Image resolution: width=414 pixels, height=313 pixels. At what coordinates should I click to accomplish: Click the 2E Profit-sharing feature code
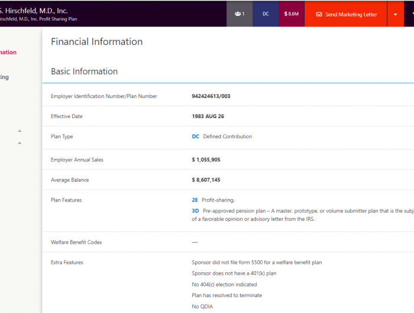[x=195, y=200]
